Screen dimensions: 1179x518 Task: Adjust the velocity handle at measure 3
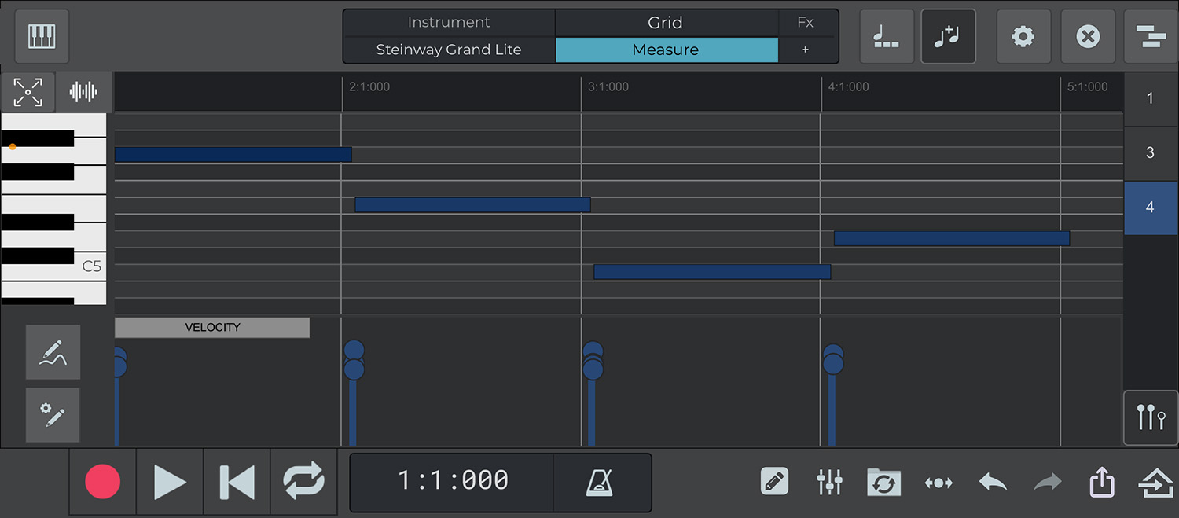[593, 368]
